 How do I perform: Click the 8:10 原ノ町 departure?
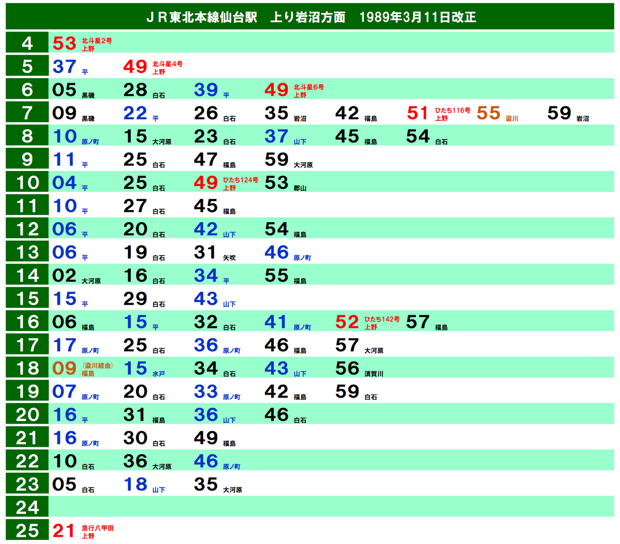click(76, 136)
